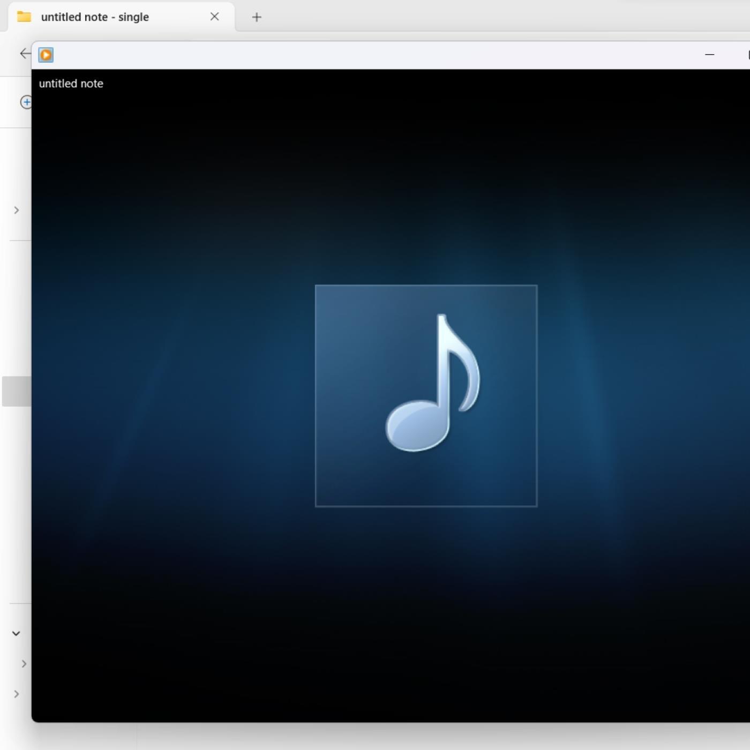Click the yellow folder icon in the tab
This screenshot has height=750, width=750.
tap(24, 17)
